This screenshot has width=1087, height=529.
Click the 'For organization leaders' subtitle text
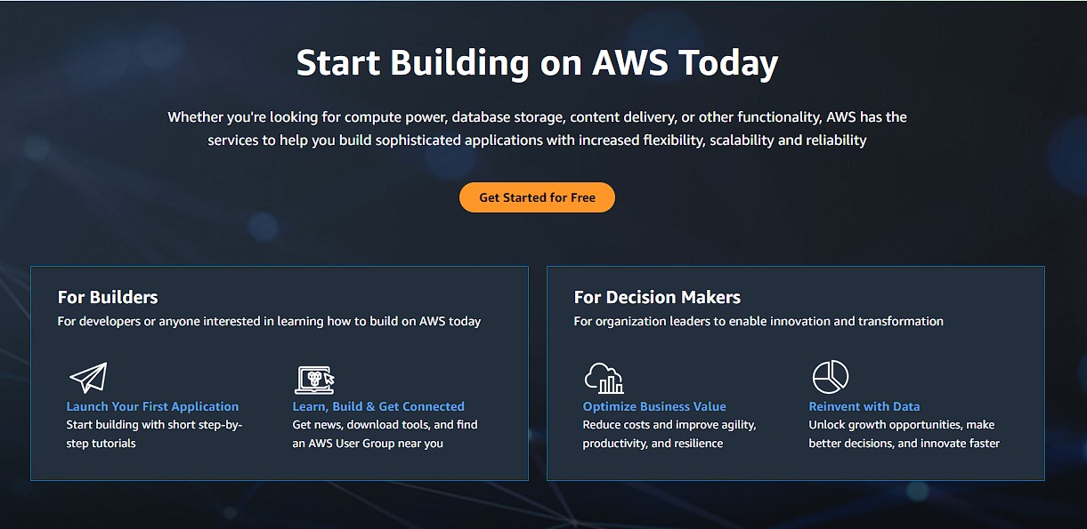click(x=758, y=321)
